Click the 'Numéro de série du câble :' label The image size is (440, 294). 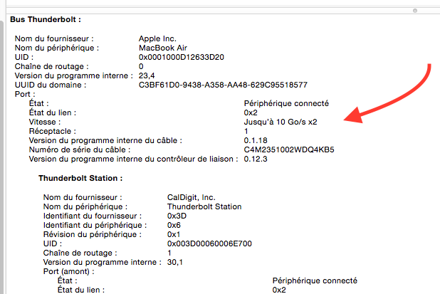[x=80, y=149]
